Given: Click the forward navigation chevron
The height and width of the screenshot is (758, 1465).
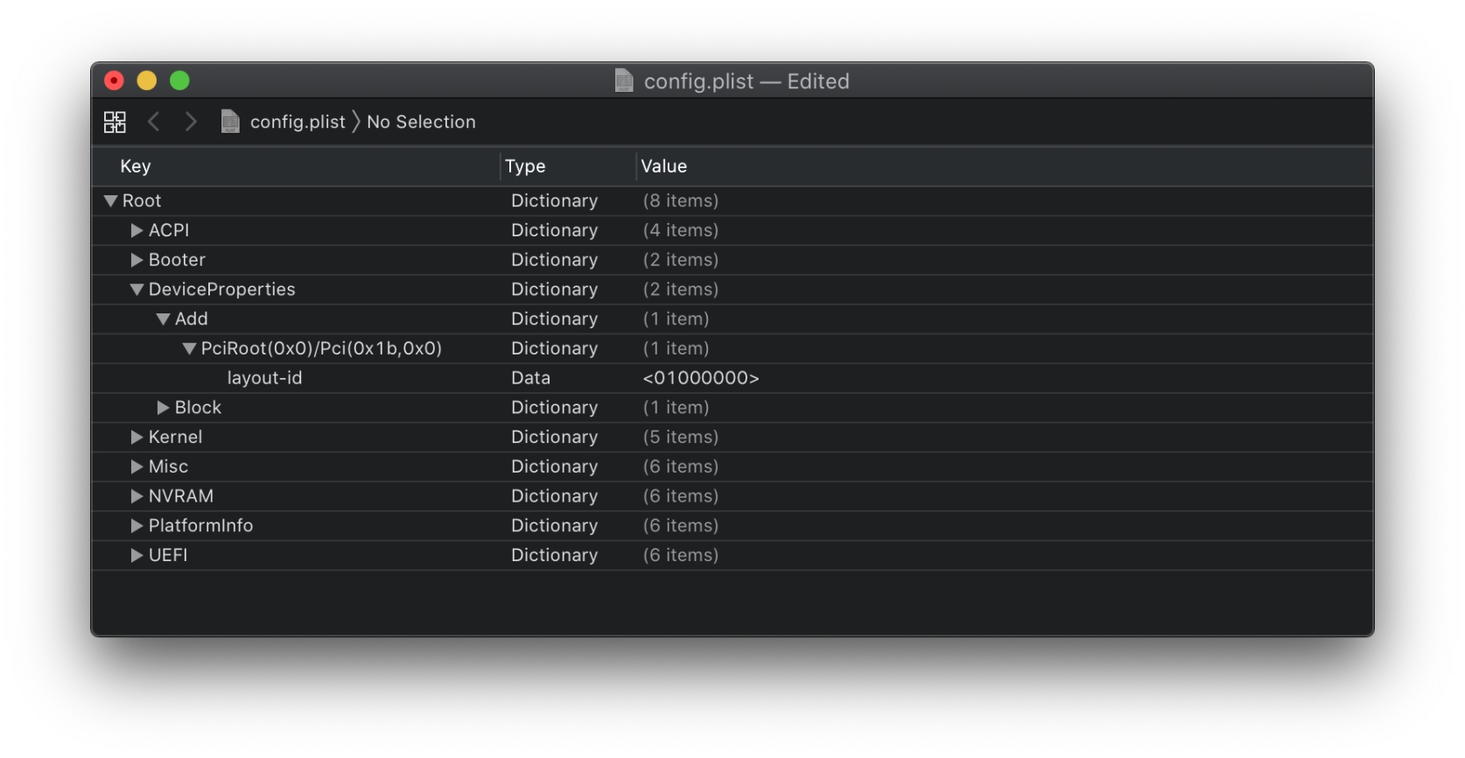Looking at the screenshot, I should coord(191,122).
